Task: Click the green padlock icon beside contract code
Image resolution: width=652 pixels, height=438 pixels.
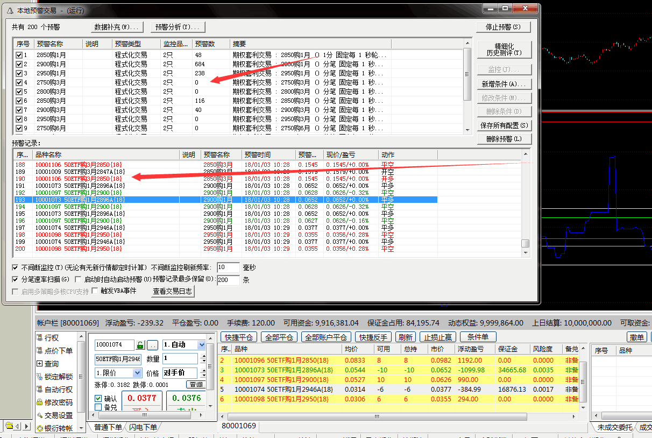Action: coord(140,345)
